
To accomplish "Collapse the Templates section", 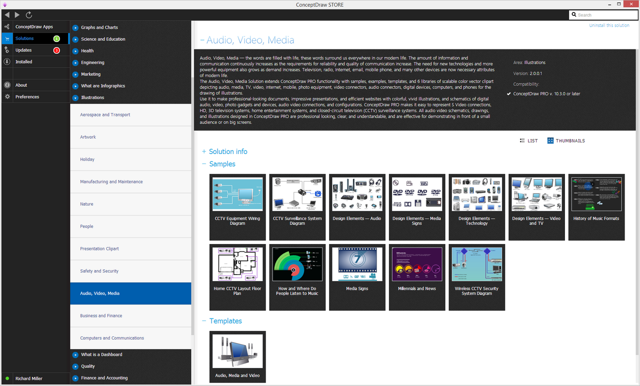I will tap(204, 321).
